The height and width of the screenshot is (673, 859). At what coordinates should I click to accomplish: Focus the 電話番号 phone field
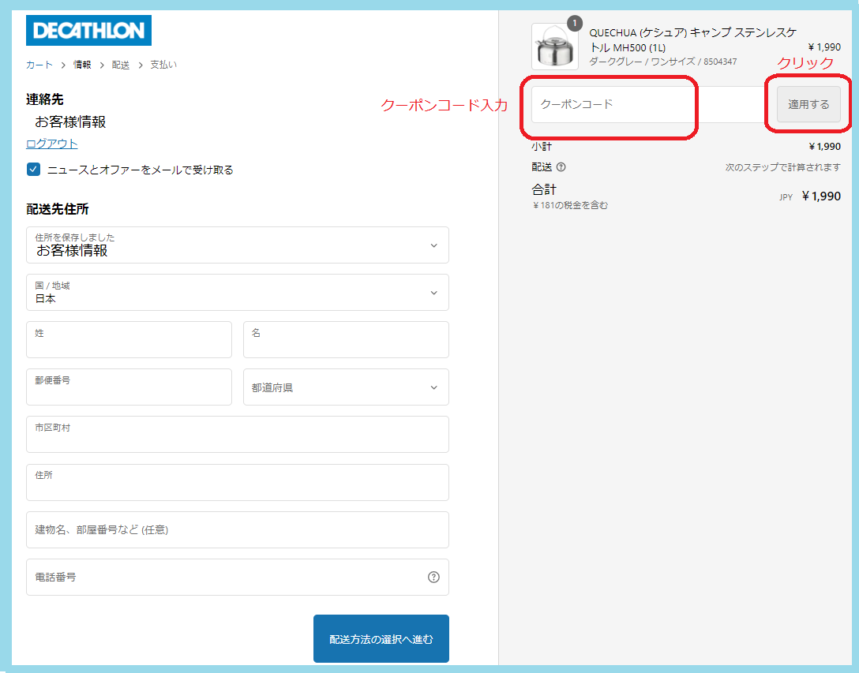click(237, 578)
